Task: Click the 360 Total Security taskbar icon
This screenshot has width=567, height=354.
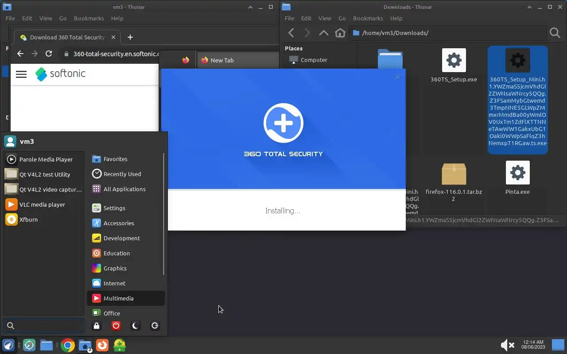Action: point(120,345)
